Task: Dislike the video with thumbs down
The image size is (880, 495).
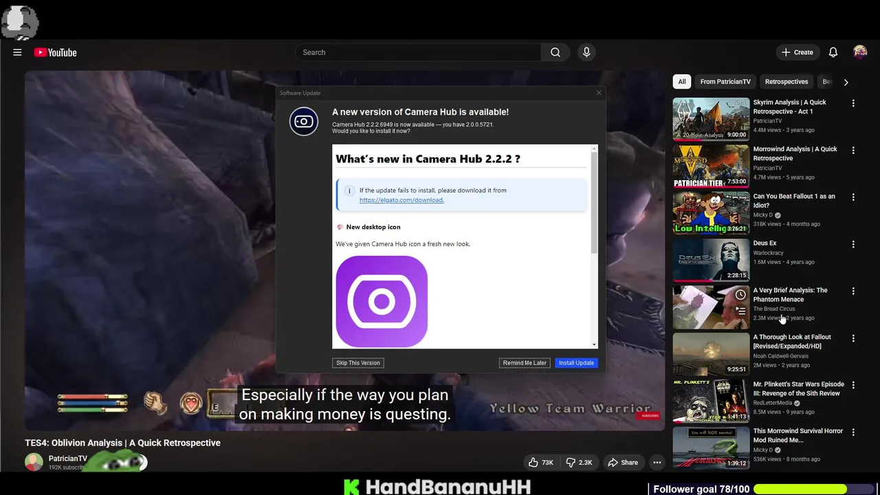Action: coord(579,463)
